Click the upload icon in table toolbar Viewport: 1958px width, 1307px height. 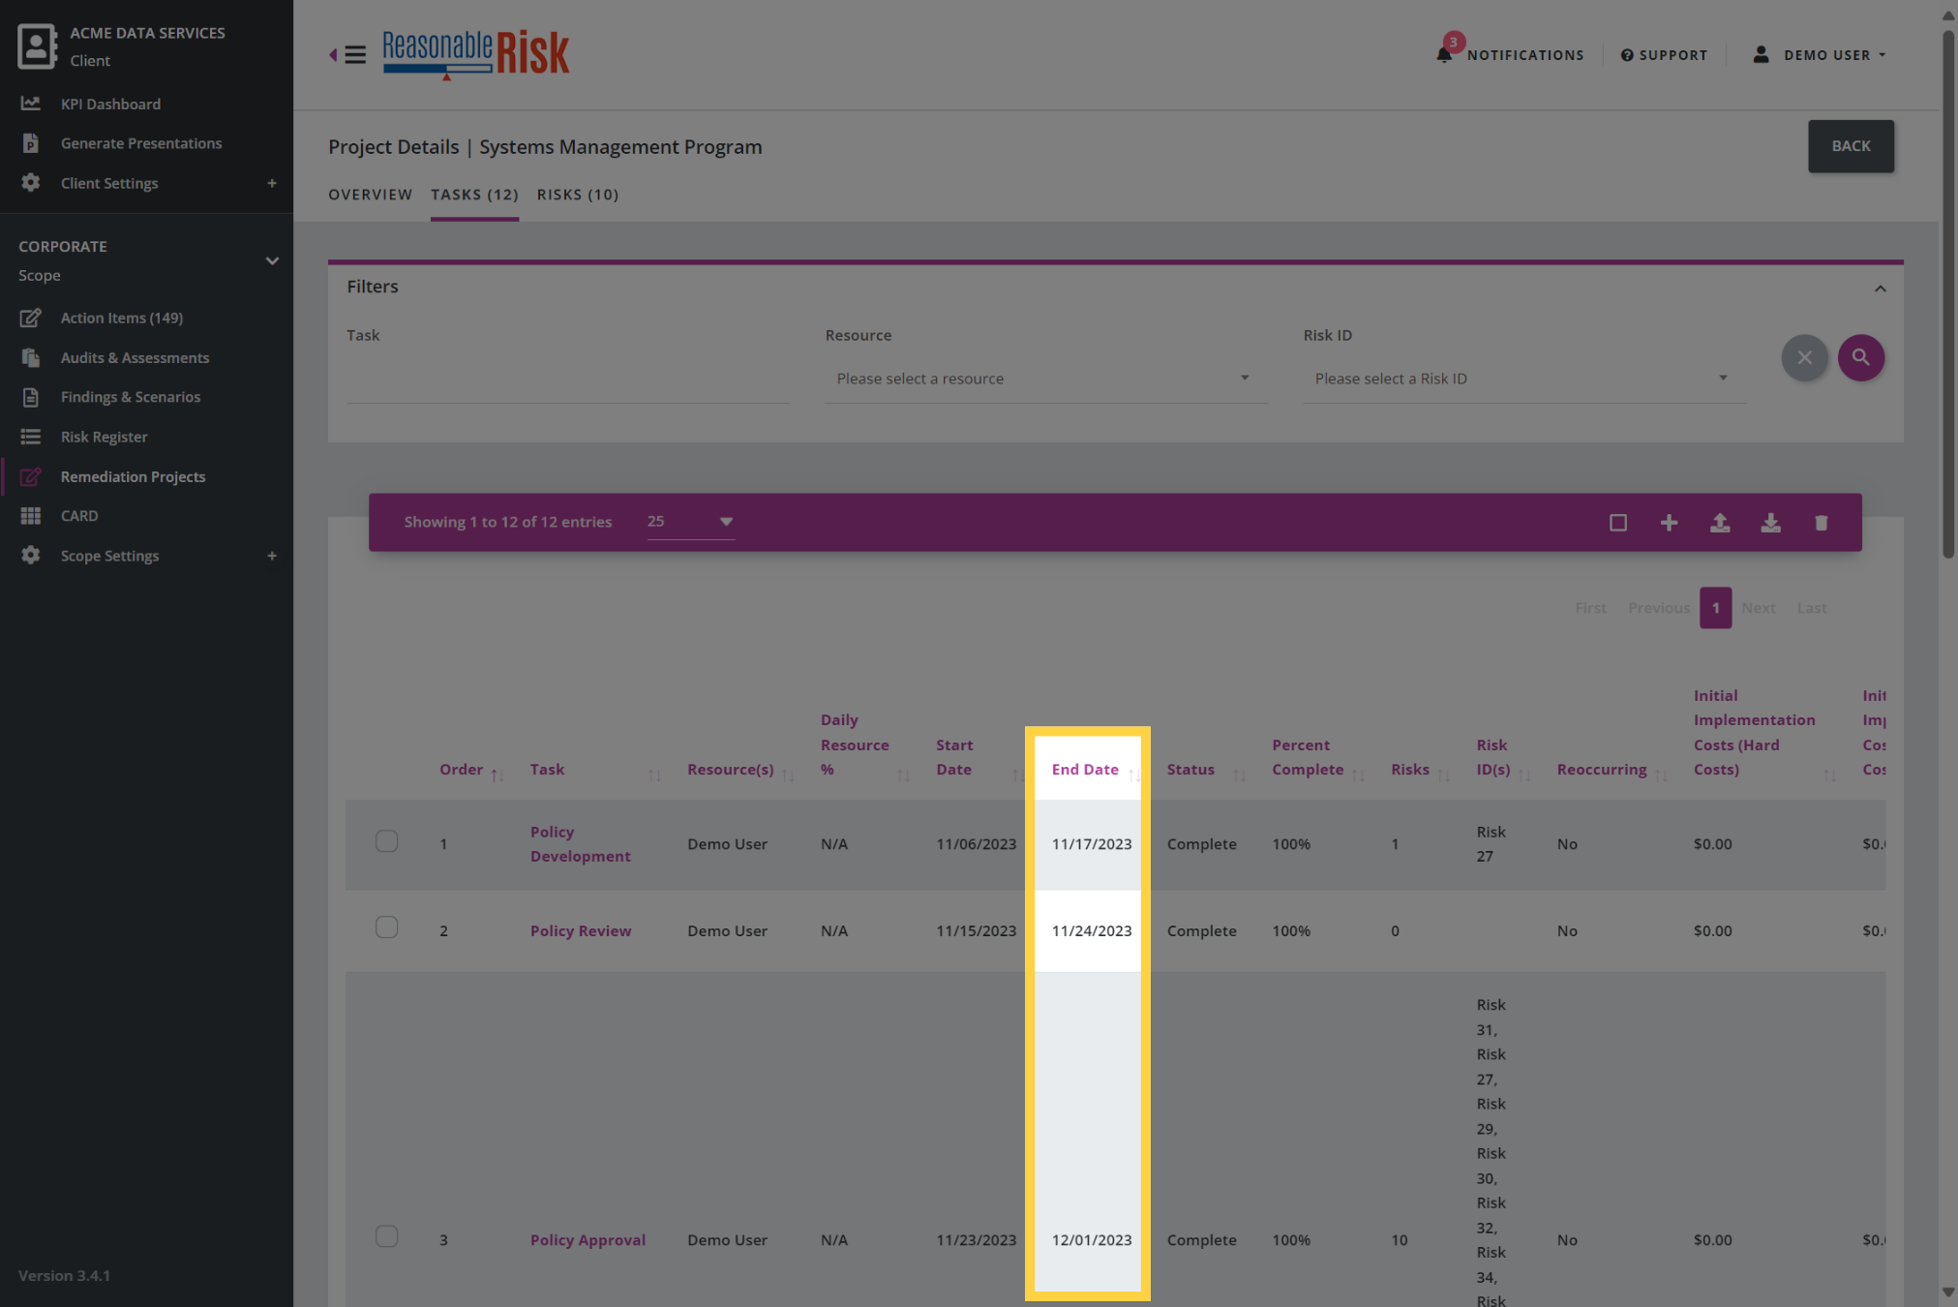click(x=1720, y=523)
